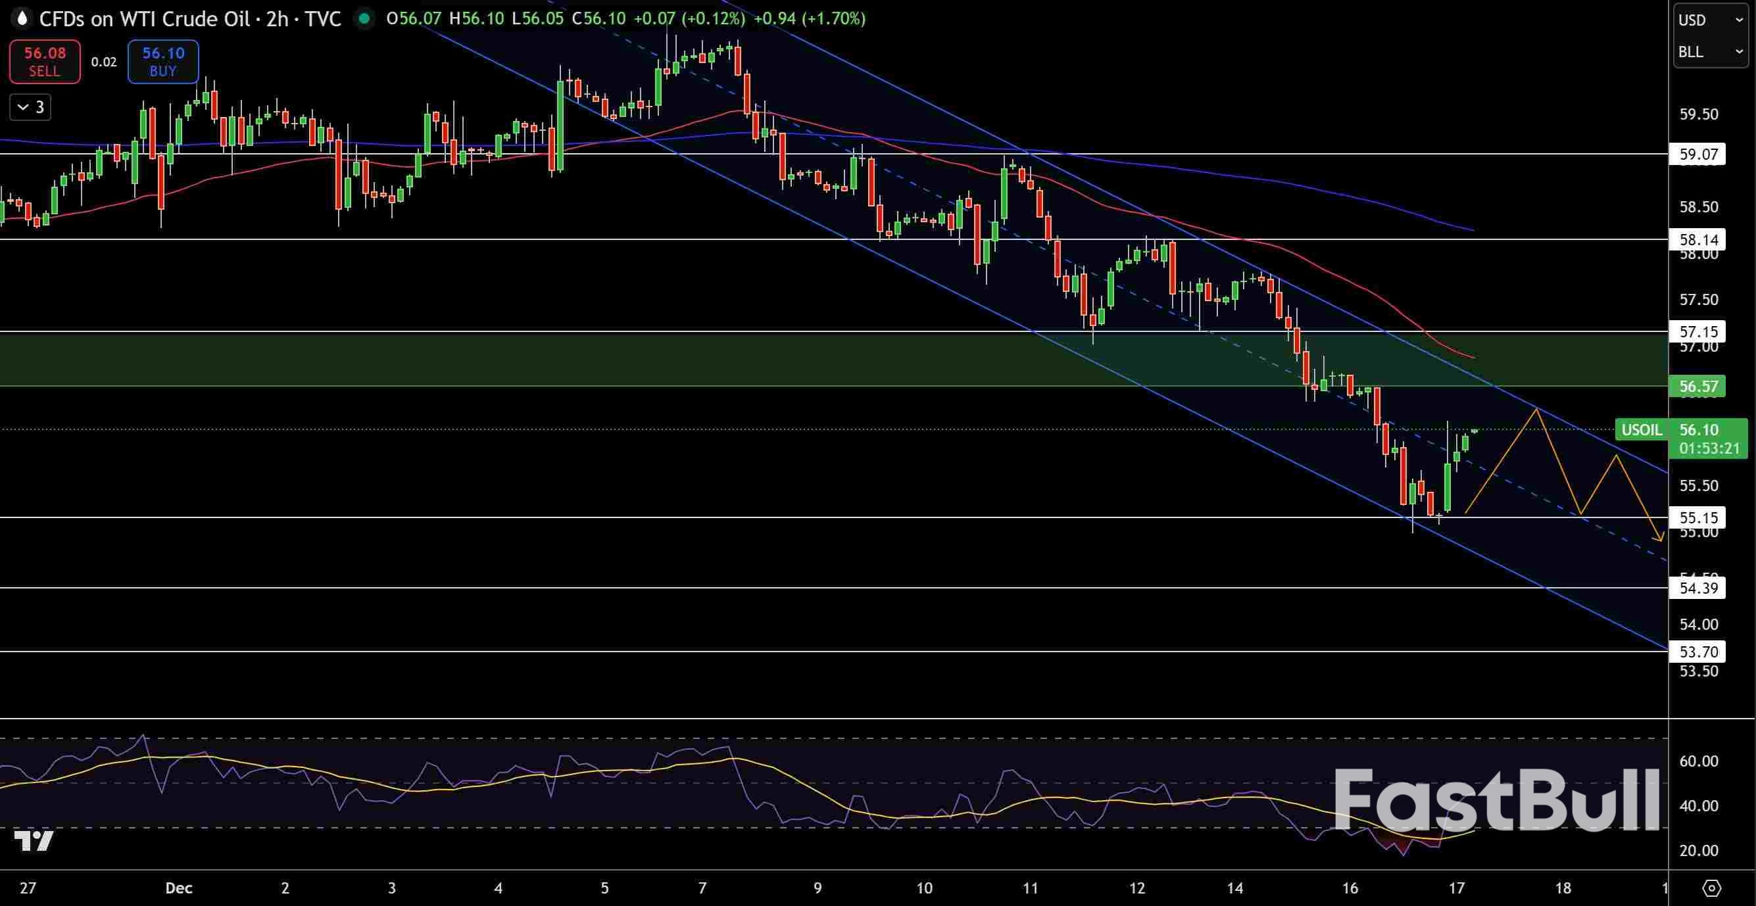Viewport: 1756px width, 906px height.
Task: Select the 59.07 horizontal line label
Action: pos(1697,154)
